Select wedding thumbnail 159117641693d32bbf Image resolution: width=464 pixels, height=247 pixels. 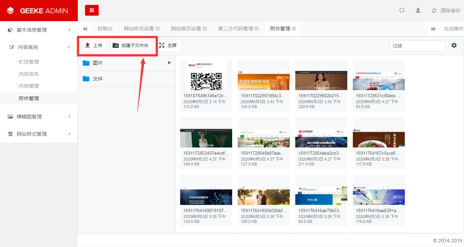pyautogui.click(x=264, y=200)
